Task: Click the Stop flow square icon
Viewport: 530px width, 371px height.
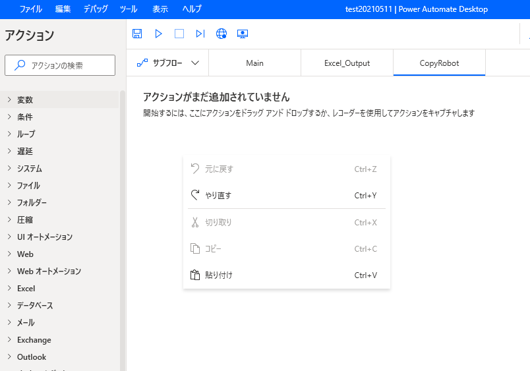Action: (x=179, y=34)
